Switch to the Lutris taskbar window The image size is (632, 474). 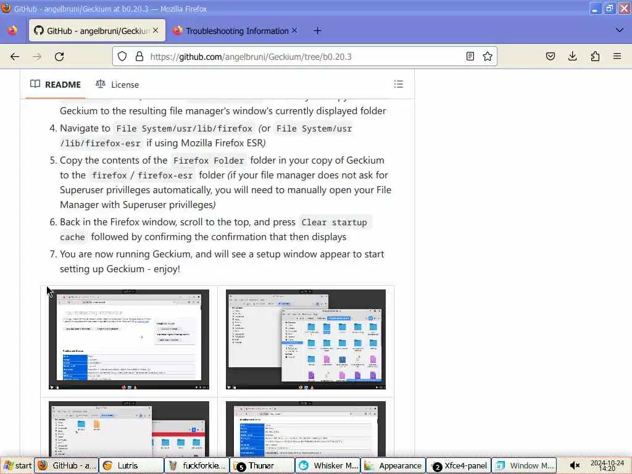click(x=131, y=465)
